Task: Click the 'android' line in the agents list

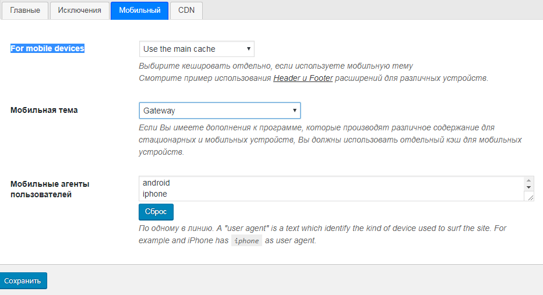Action: pyautogui.click(x=156, y=183)
